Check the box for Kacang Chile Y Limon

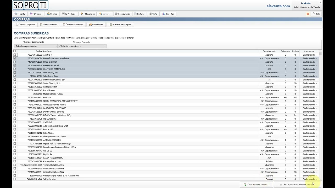tap(15, 161)
